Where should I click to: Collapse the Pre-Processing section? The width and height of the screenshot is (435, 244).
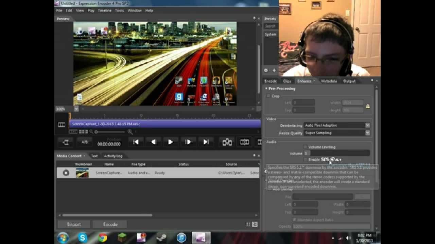tap(266, 89)
